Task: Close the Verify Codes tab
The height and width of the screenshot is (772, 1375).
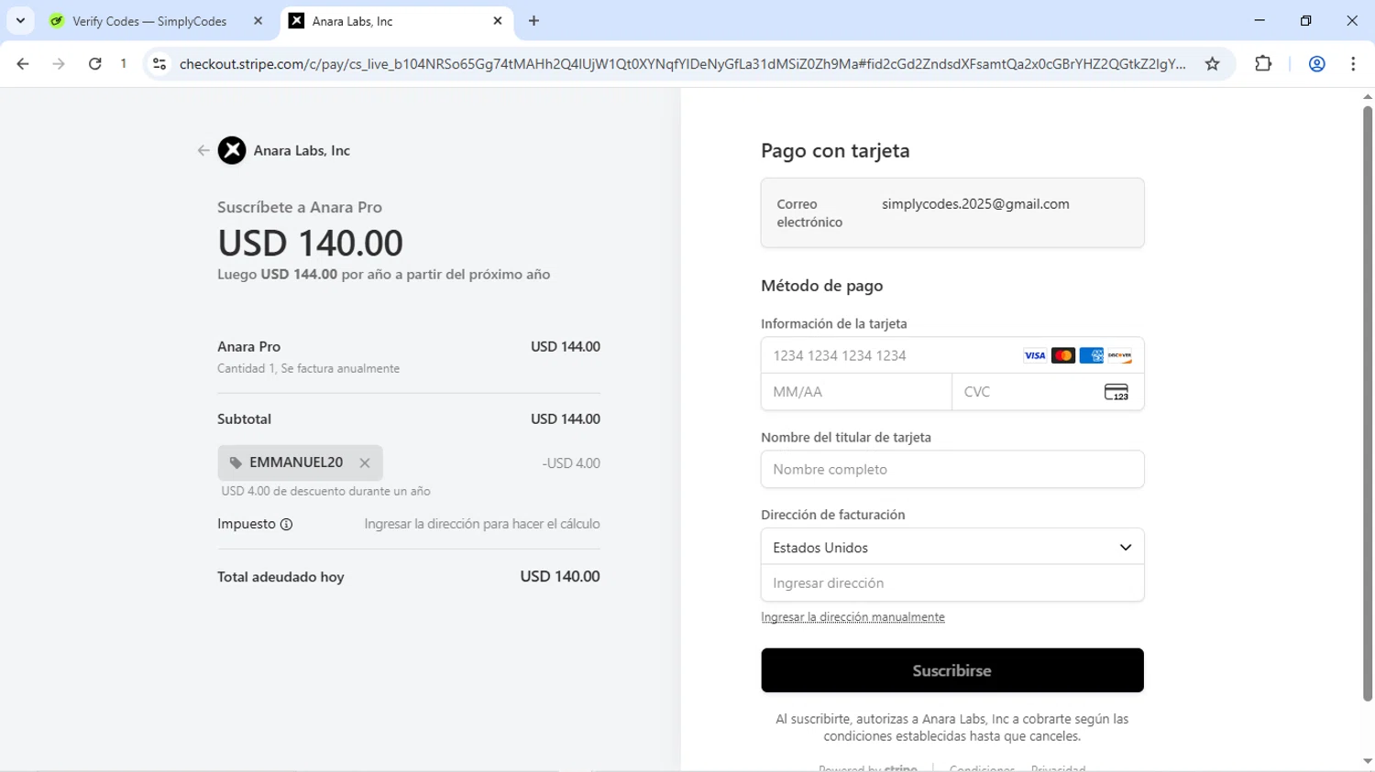Action: pyautogui.click(x=258, y=21)
